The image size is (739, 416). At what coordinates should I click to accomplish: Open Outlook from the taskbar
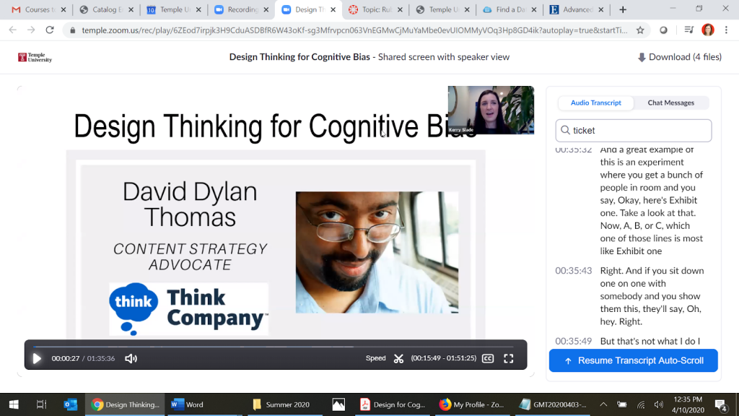click(x=70, y=404)
